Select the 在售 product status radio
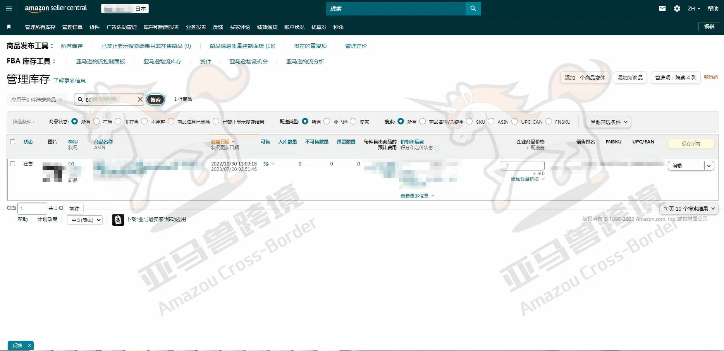The image size is (724, 351). click(x=96, y=121)
